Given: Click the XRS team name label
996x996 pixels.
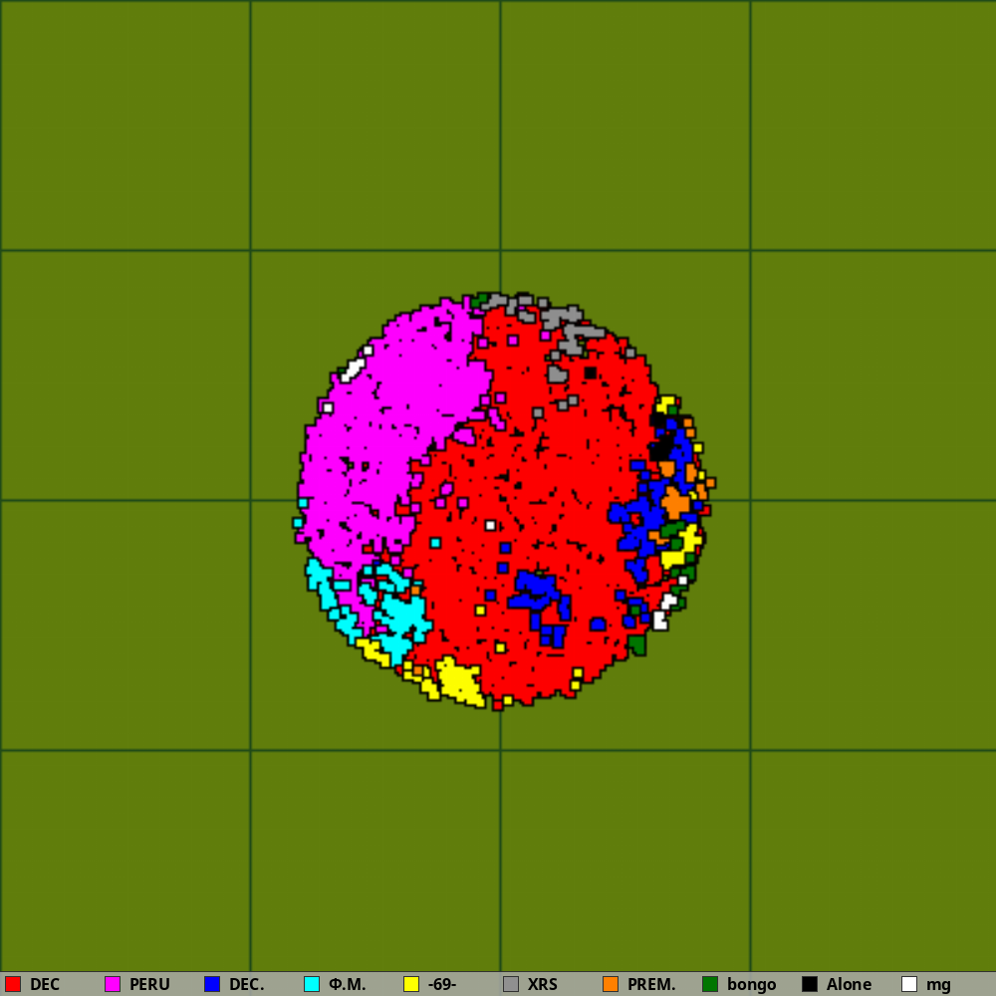Looking at the screenshot, I should click(543, 984).
